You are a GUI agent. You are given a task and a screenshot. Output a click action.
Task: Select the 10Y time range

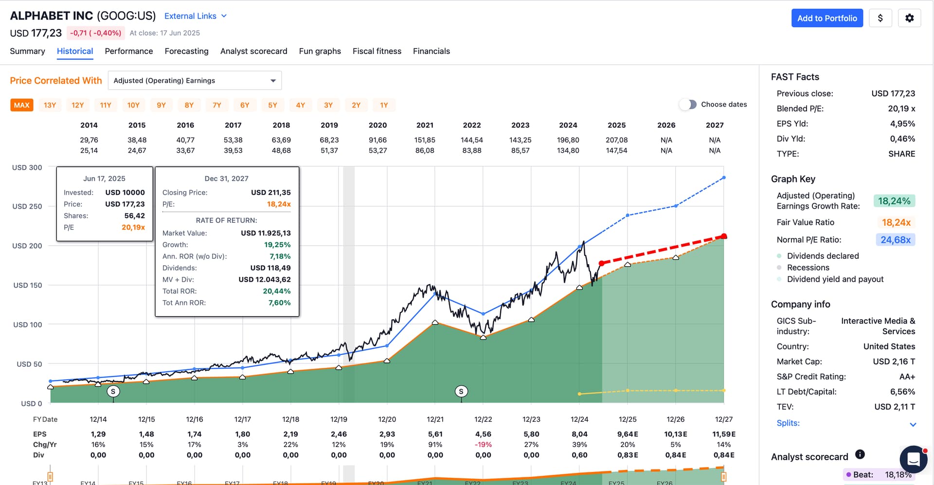pos(133,105)
